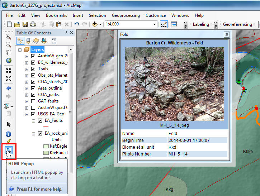Click the MH_5_14.jpeg fold photo
The height and width of the screenshot is (196, 260).
174,84
